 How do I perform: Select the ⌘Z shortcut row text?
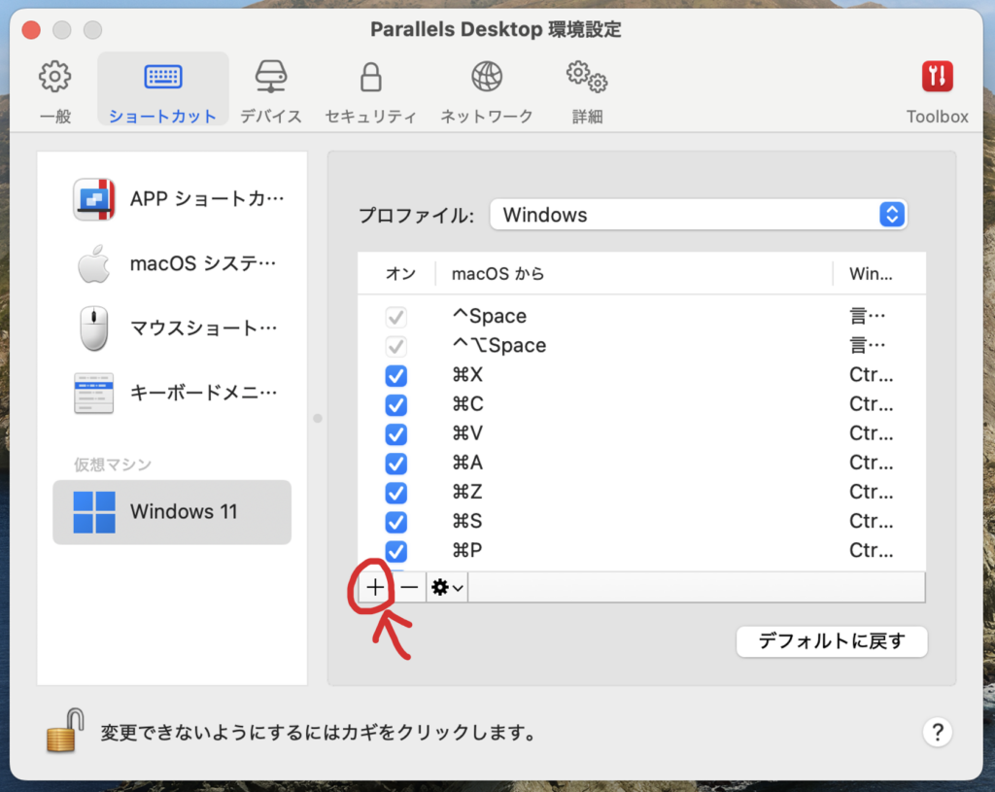(467, 491)
